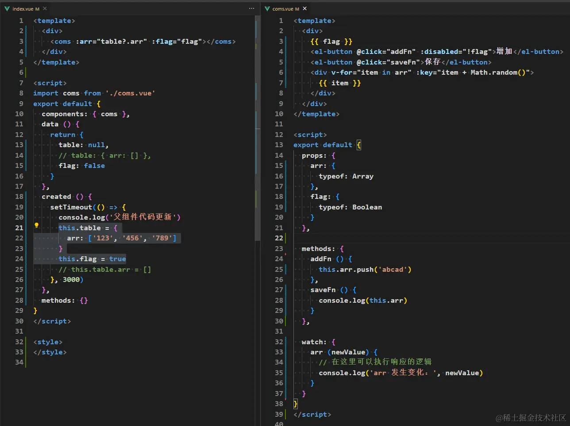Image resolution: width=570 pixels, height=426 pixels.
Task: Click the 'import' keyword in index.vue
Action: pyautogui.click(x=46, y=93)
